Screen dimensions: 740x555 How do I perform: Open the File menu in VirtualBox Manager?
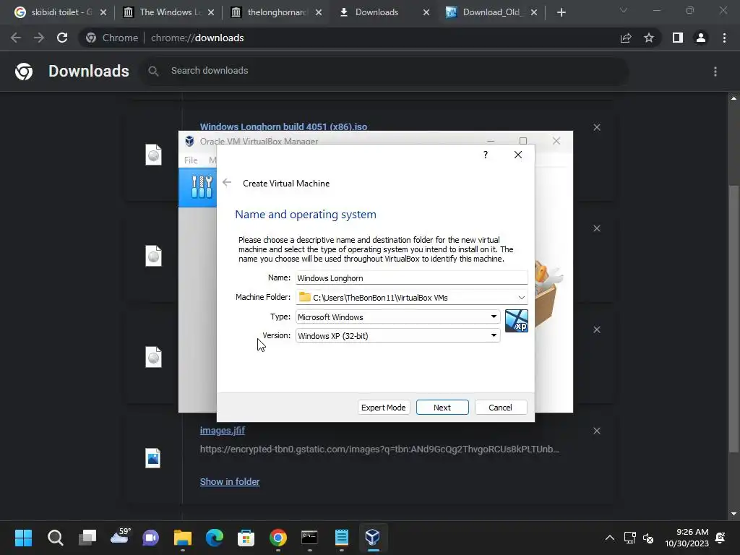point(191,160)
